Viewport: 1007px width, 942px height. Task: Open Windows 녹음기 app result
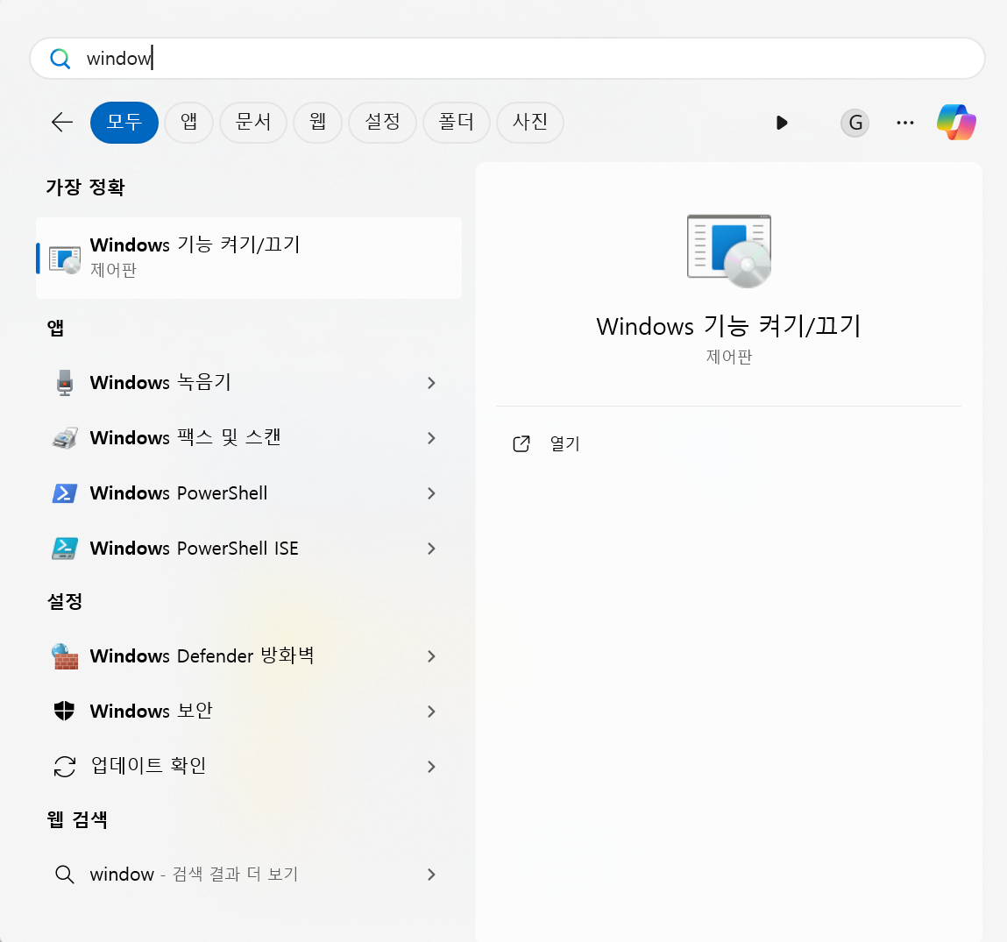(249, 383)
